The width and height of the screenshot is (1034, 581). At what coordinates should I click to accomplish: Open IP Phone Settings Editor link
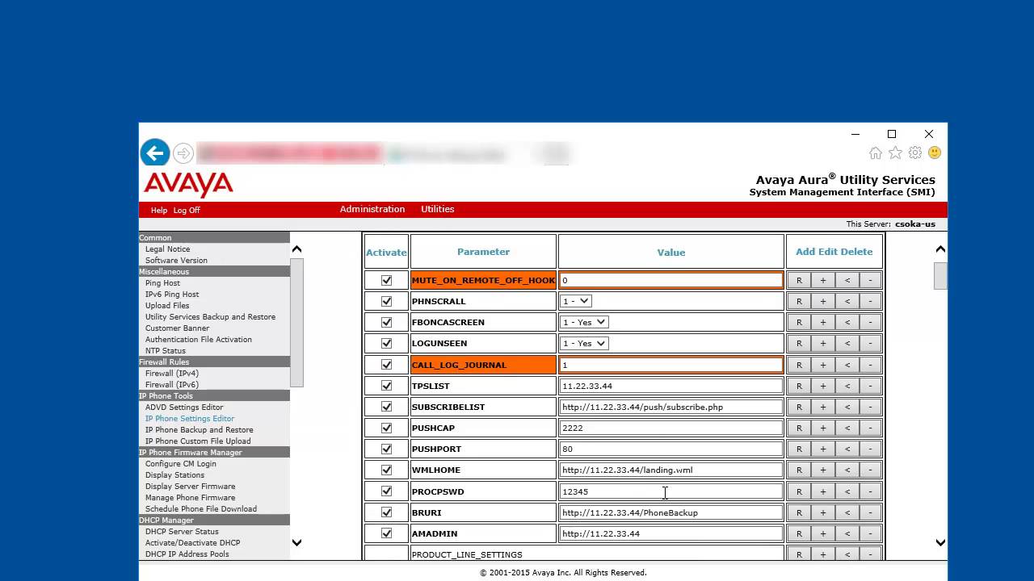[190, 419]
